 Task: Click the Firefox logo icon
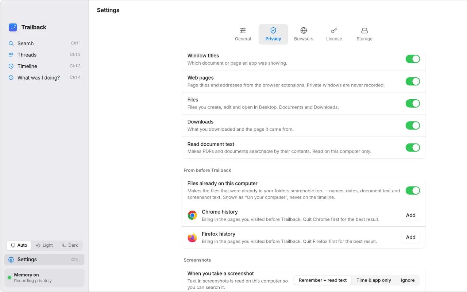click(x=192, y=238)
